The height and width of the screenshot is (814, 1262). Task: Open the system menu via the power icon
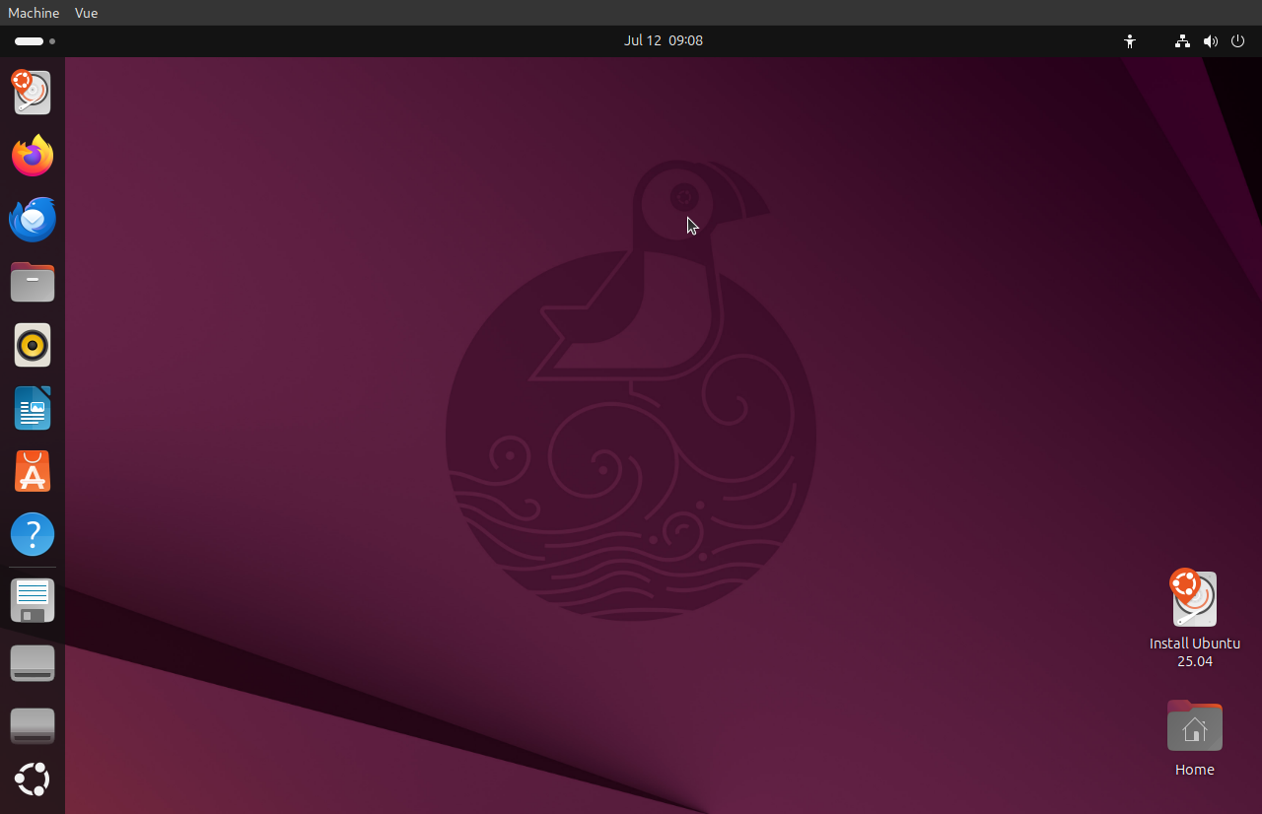1238,41
